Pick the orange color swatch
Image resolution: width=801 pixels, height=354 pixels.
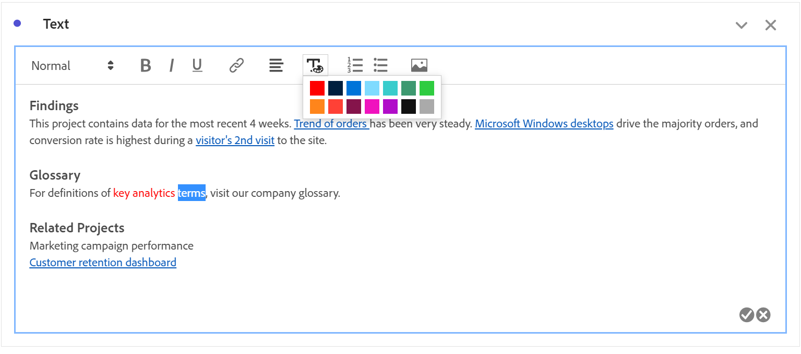(317, 107)
